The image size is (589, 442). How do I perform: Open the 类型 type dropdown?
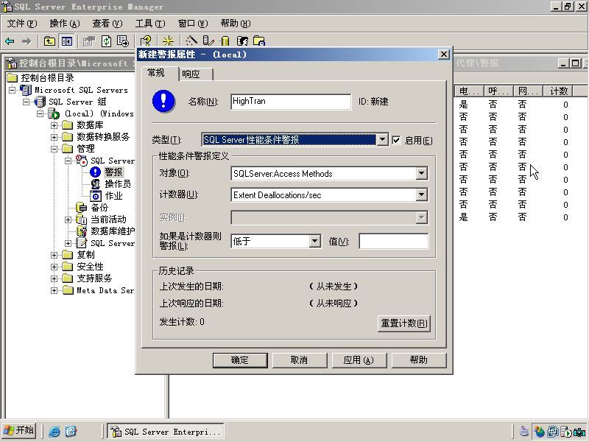[382, 140]
